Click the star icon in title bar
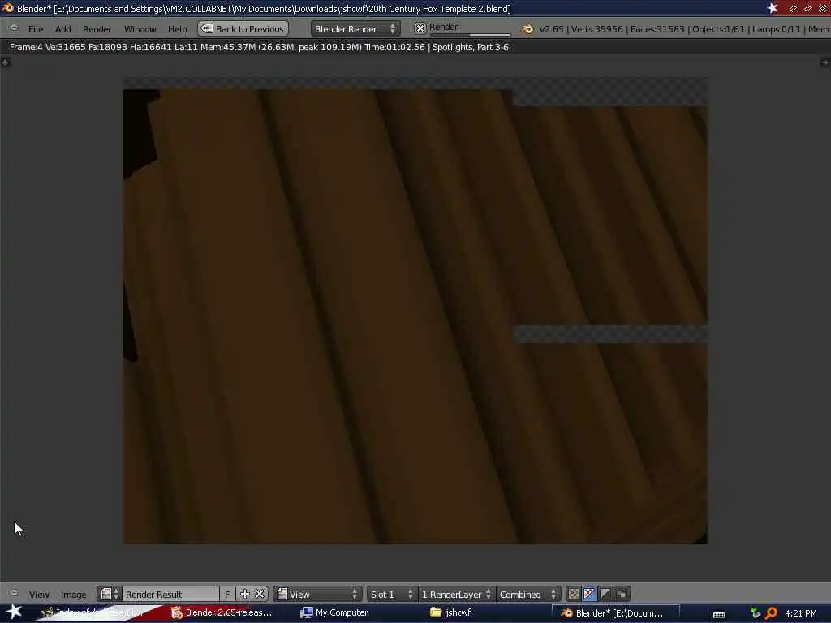Viewport: 831px width, 623px height. point(773,8)
